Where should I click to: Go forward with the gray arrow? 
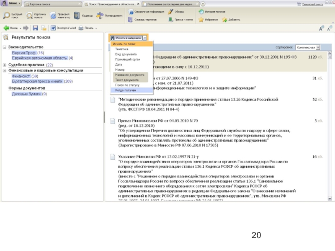point(26,28)
